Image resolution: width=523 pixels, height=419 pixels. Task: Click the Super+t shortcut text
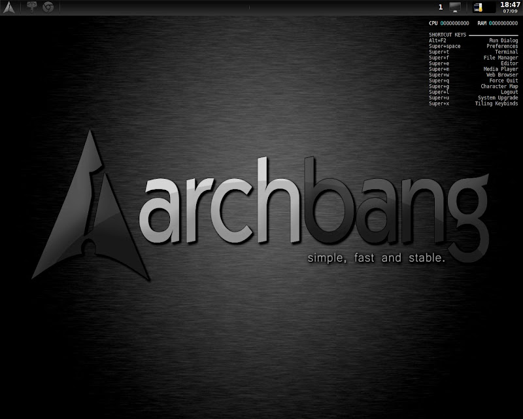point(439,52)
